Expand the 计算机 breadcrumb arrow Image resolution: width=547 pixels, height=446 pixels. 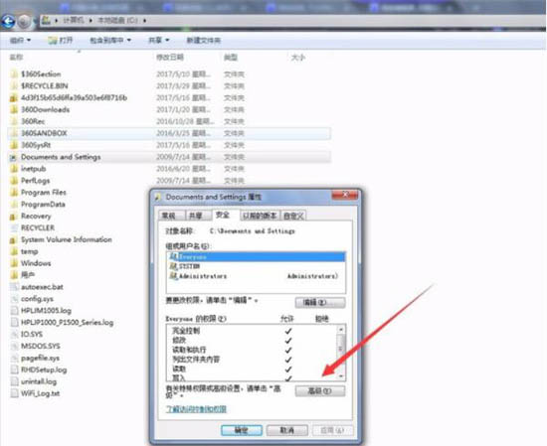tap(91, 21)
